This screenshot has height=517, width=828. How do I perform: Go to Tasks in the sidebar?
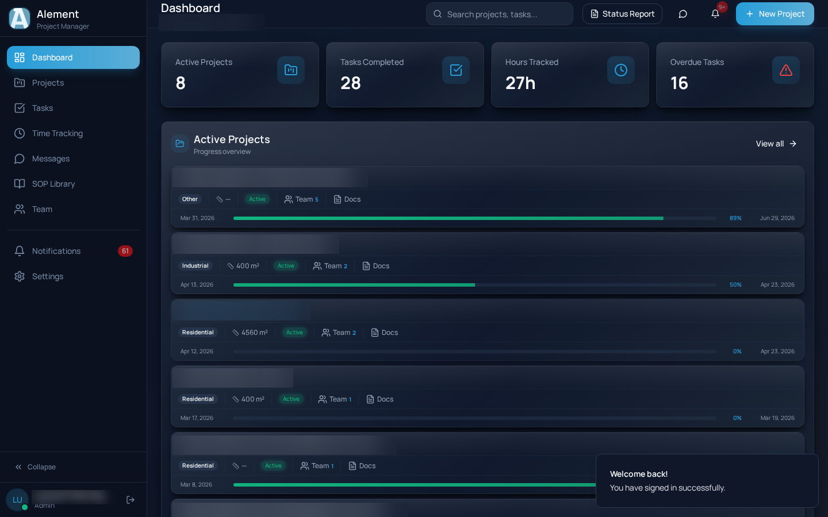pyautogui.click(x=73, y=108)
